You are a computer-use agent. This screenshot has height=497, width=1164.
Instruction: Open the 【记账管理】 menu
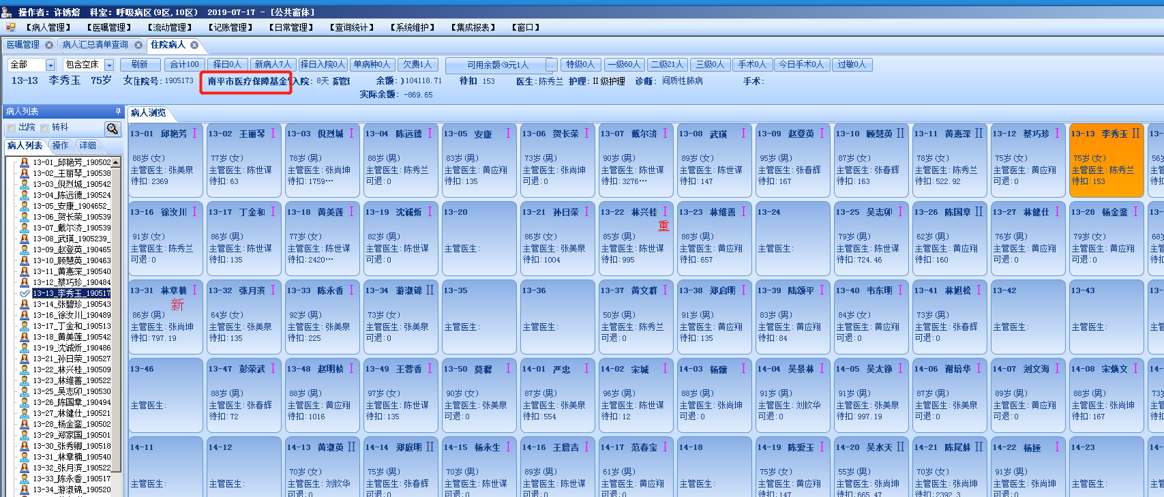coord(230,27)
